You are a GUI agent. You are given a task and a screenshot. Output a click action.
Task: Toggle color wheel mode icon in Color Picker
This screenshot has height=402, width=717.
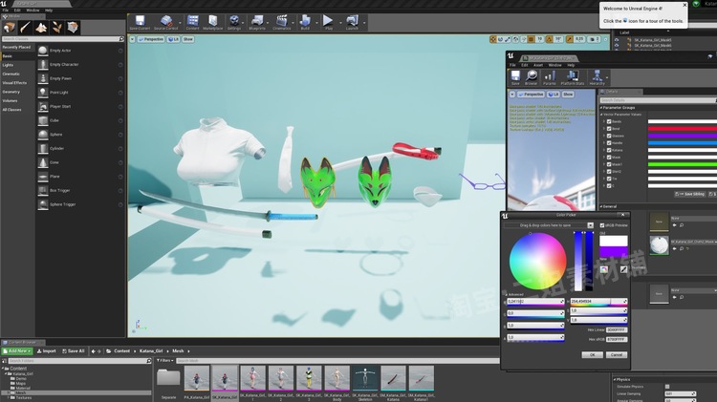[x=604, y=269]
